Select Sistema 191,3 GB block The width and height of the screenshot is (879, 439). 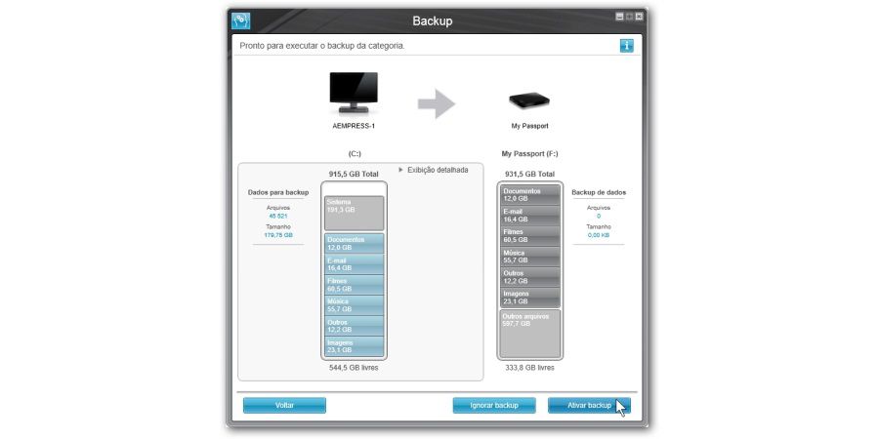[354, 213]
